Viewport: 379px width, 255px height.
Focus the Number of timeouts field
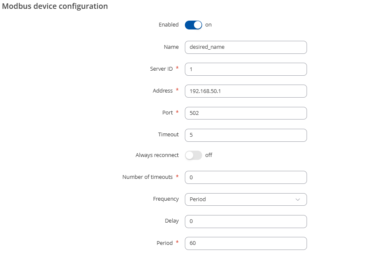(246, 178)
